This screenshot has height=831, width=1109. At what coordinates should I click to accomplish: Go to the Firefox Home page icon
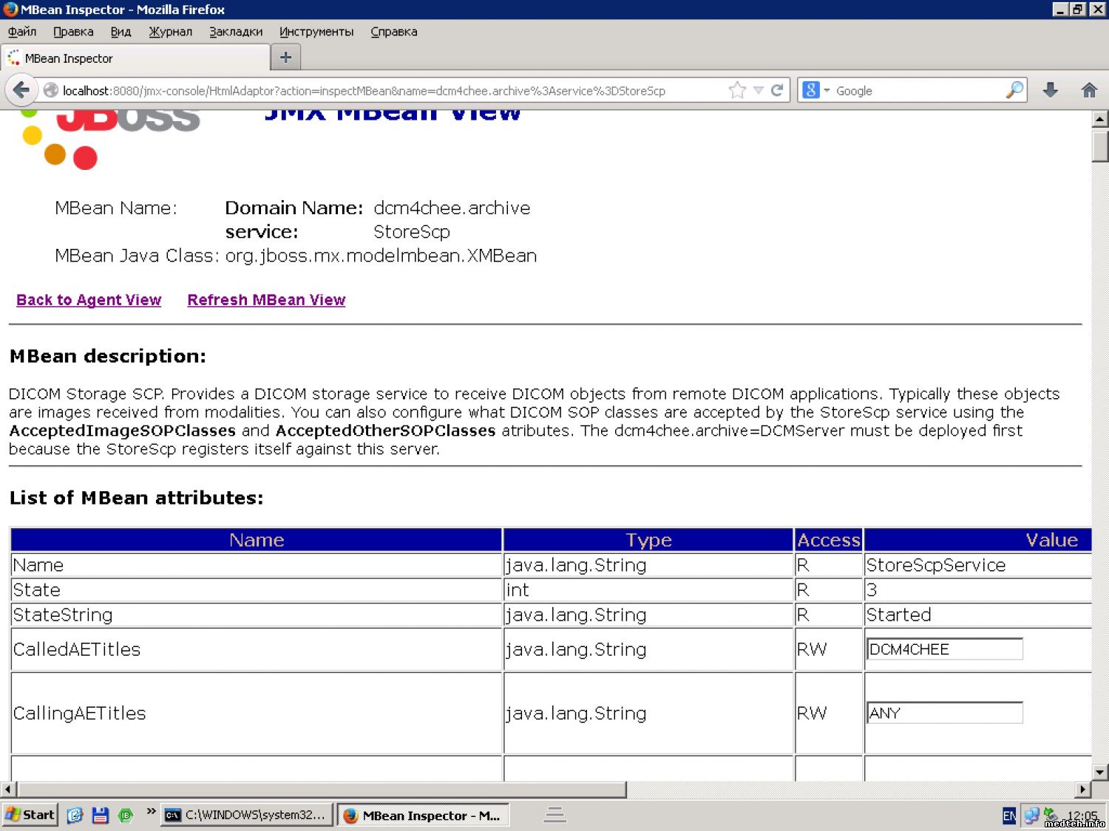coord(1088,90)
